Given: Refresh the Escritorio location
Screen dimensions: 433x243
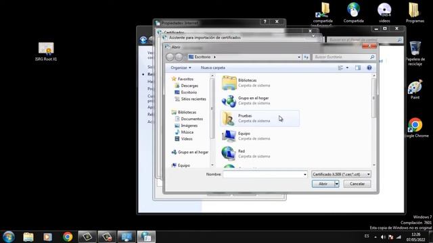Looking at the screenshot, I should [306, 57].
